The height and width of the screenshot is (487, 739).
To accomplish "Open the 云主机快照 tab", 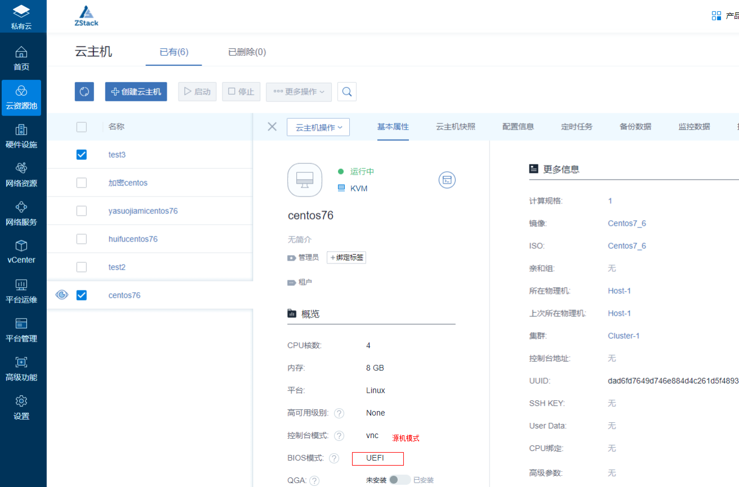I will click(455, 127).
